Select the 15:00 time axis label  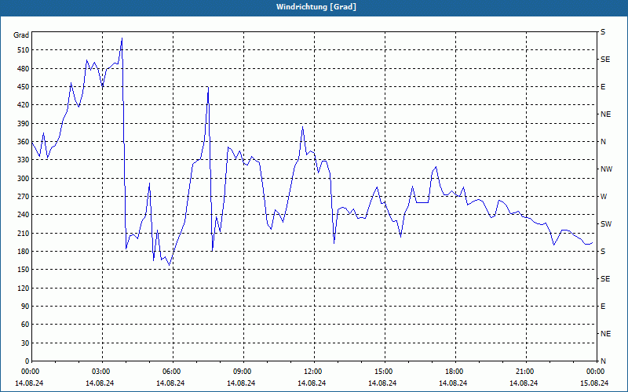[384, 372]
